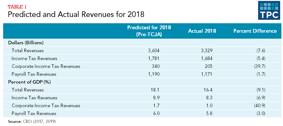Image resolution: width=283 pixels, height=126 pixels.
Task: Click the Percent Difference column header
Action: 255,31
